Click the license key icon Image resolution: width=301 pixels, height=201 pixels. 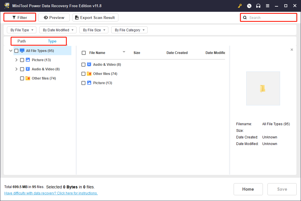(240, 5)
